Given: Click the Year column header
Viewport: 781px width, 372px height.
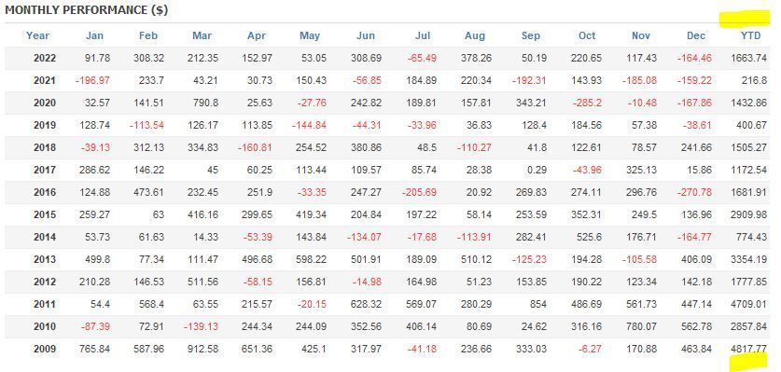Looking at the screenshot, I should click(37, 35).
